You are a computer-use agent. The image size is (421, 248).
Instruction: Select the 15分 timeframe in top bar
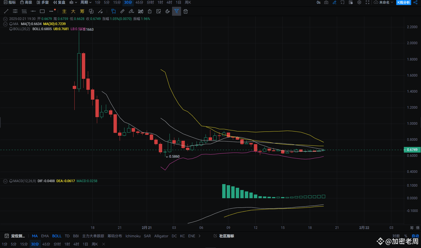click(x=117, y=2)
